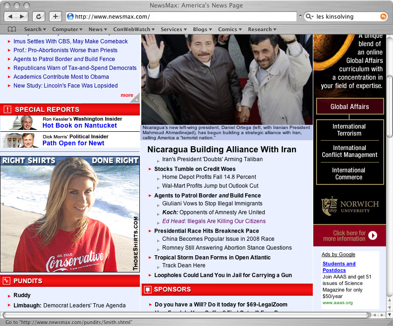
Task: Read Republicans Warn of Tax-and-Spend Democrats
Action: (x=75, y=68)
